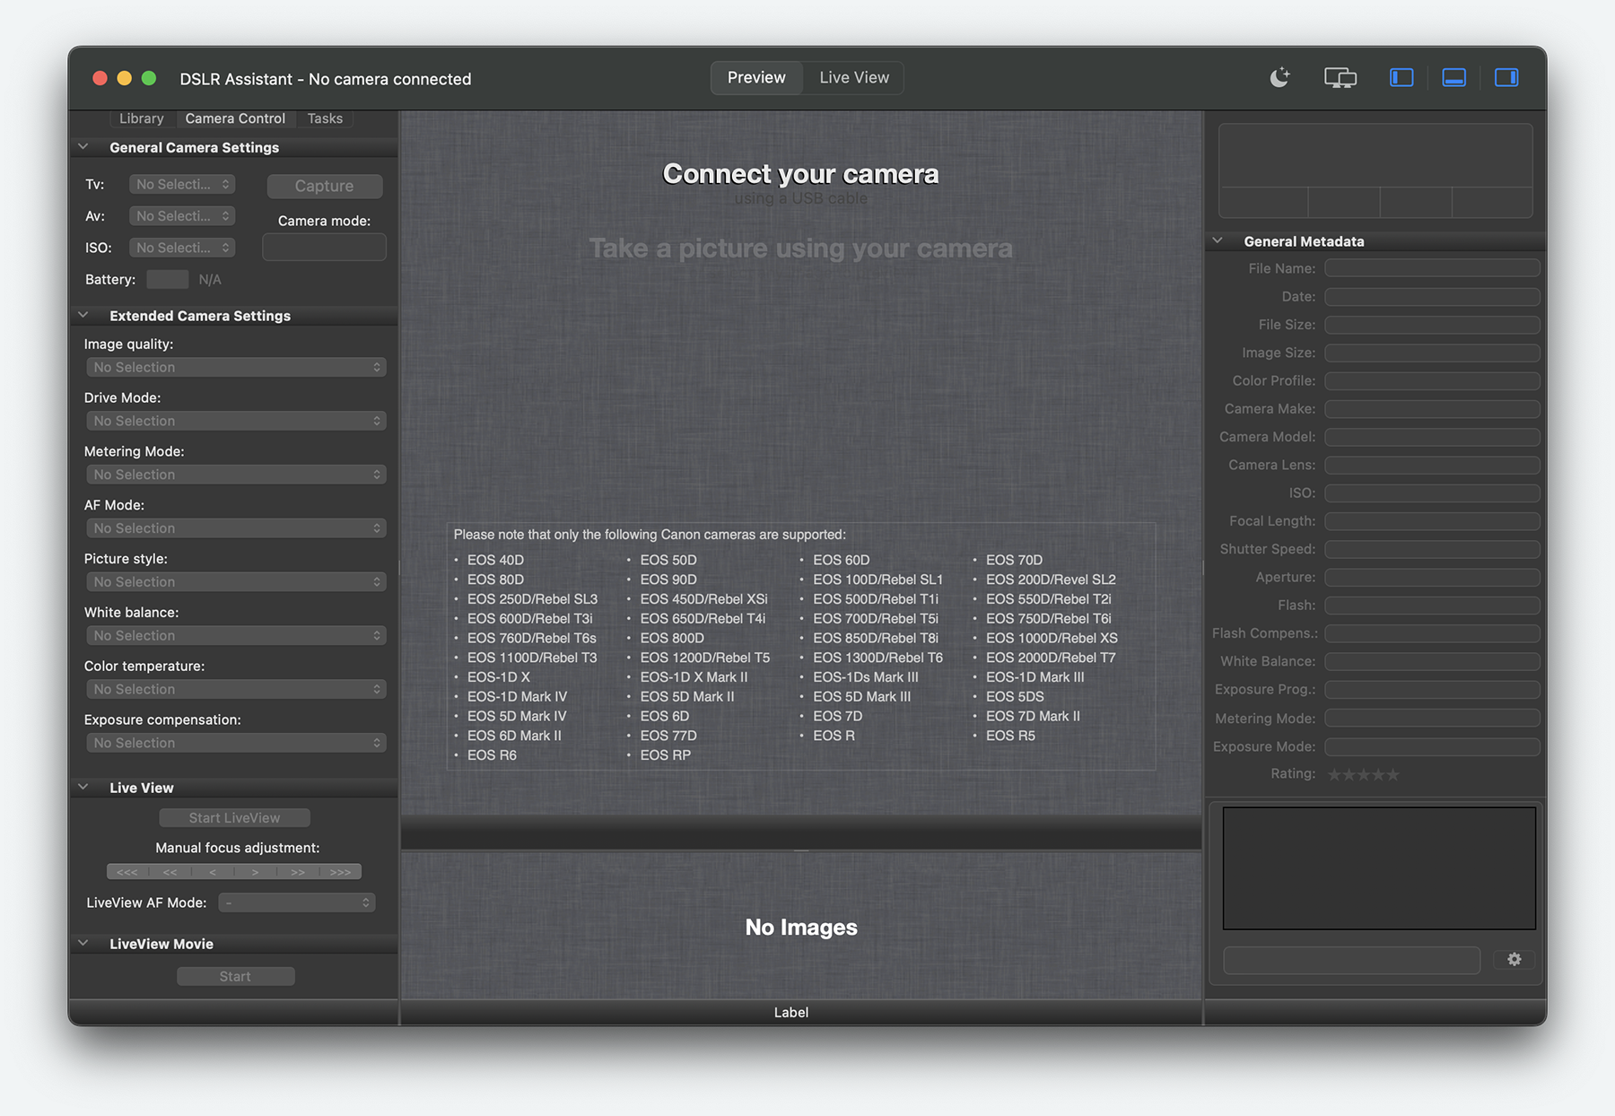Click the Exposure Mode metadata field
The width and height of the screenshot is (1615, 1116).
[x=1432, y=746]
